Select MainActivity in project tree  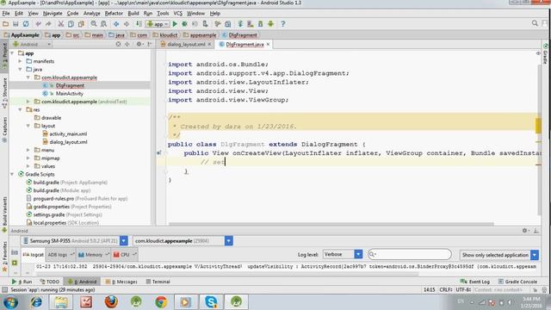tap(69, 94)
